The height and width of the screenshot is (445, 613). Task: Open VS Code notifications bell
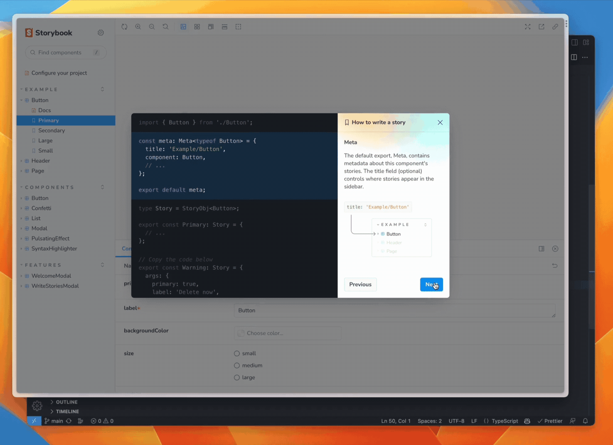(x=585, y=421)
